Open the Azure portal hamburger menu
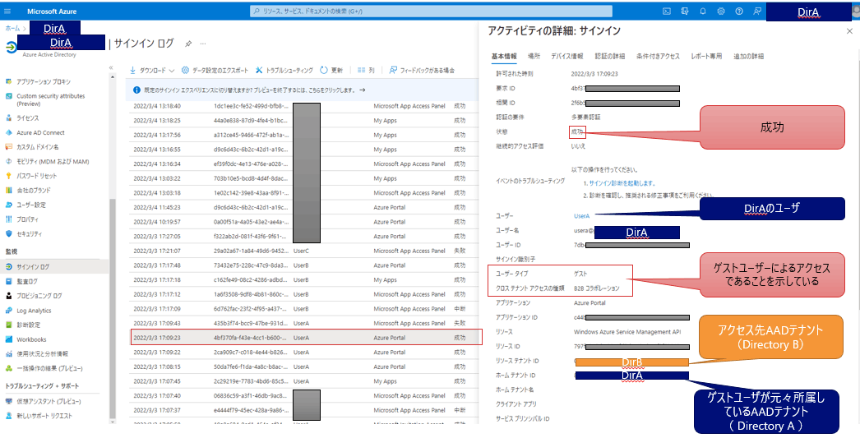 [7, 11]
